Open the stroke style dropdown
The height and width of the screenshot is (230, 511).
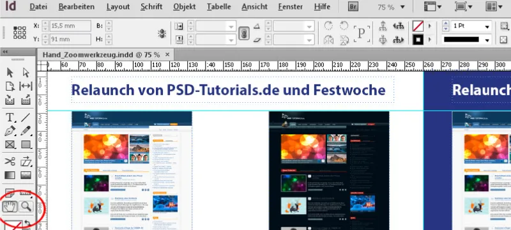[x=487, y=40]
